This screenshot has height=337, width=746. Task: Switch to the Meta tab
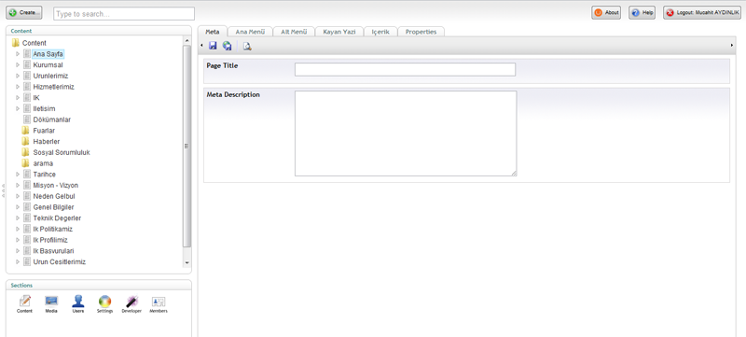coord(213,32)
